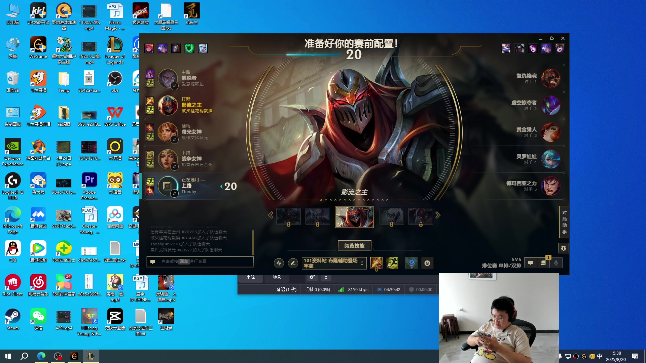Switch to the 来源 tab in OBS
This screenshot has width=646, height=363.
pos(251,277)
